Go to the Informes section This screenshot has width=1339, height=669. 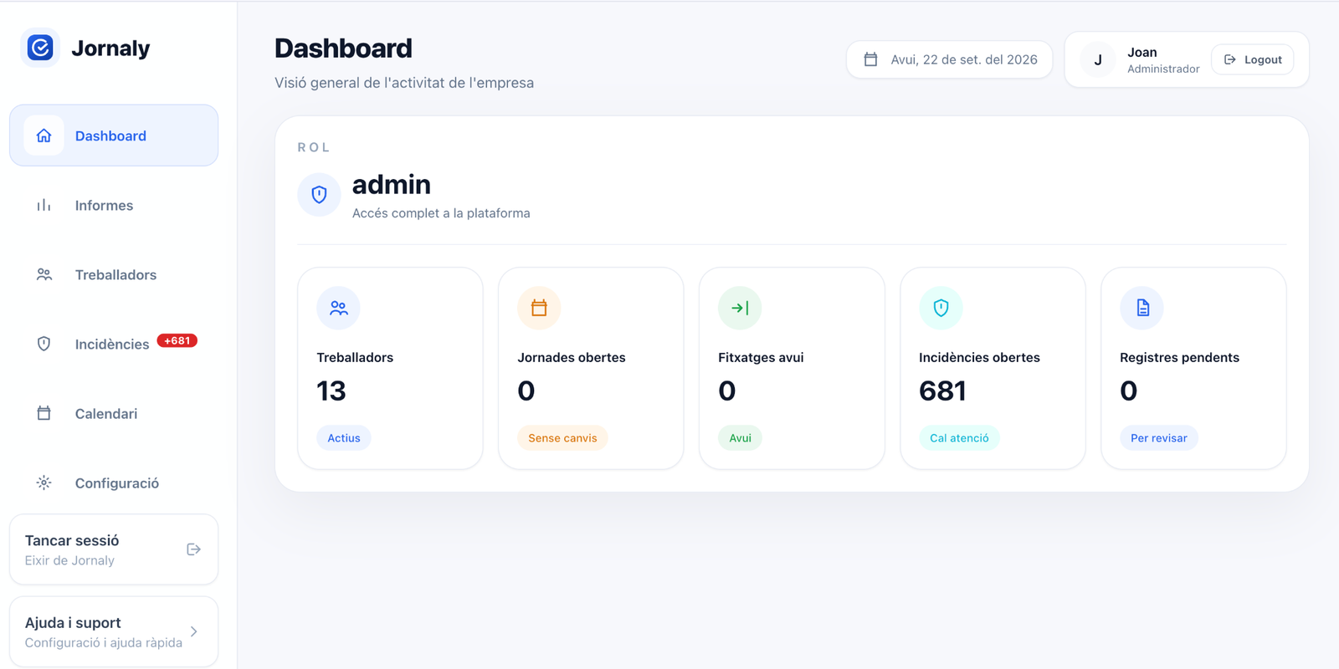(114, 205)
